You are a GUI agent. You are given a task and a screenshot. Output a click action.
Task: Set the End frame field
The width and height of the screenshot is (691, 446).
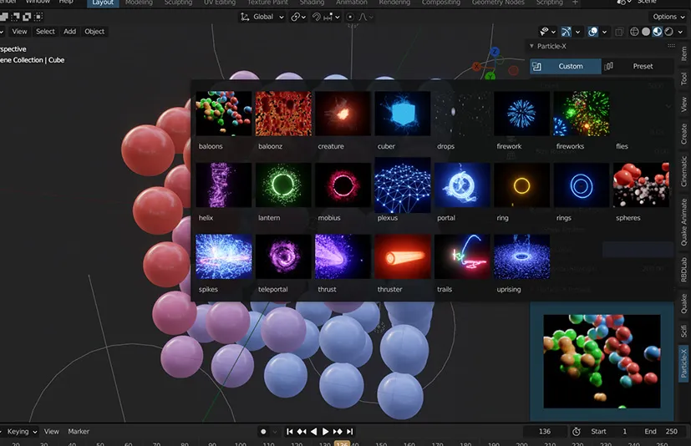[661, 432]
